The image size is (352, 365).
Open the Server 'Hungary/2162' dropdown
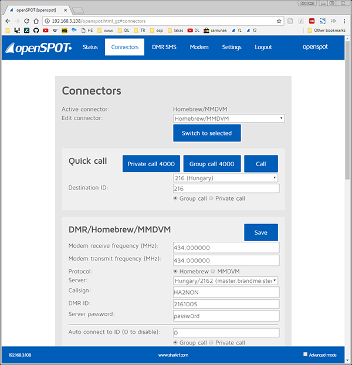point(225,280)
